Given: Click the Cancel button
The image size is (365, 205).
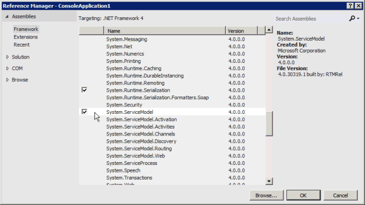Looking at the screenshot, I should coord(341,195).
